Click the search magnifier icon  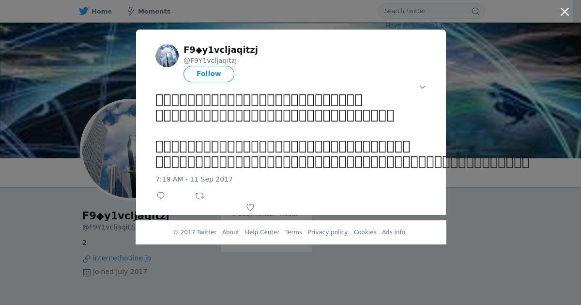coord(475,11)
